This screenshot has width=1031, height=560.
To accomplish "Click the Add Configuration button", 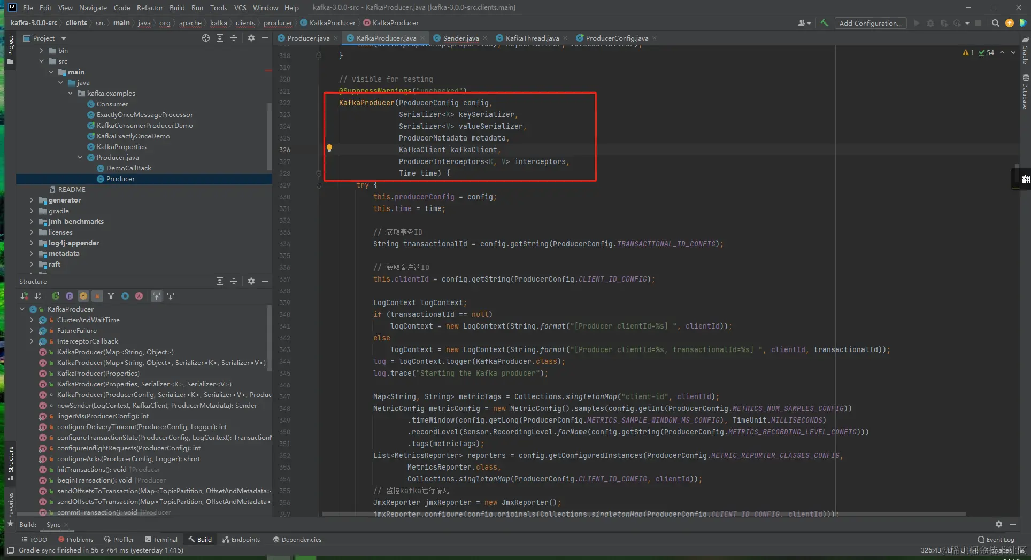I will click(870, 23).
